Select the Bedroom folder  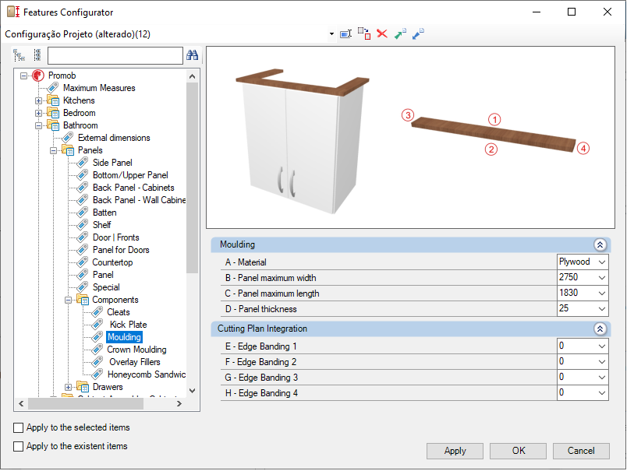pyautogui.click(x=80, y=113)
